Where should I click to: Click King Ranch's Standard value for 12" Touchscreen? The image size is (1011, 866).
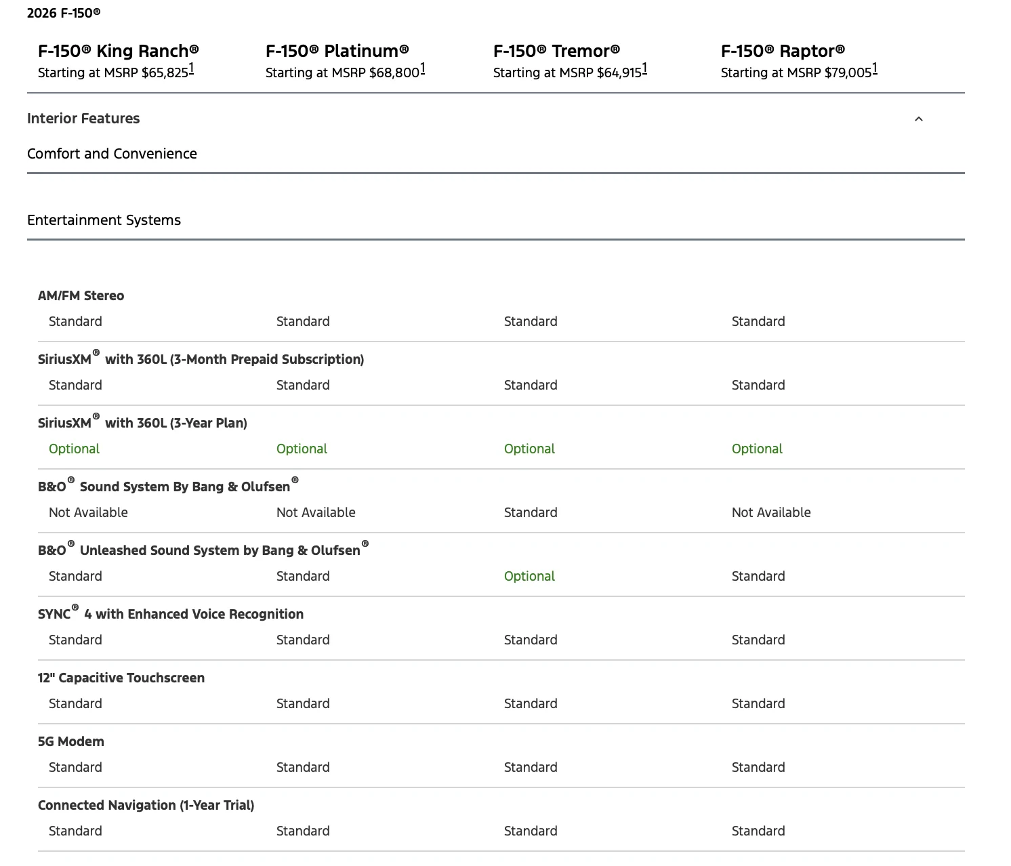point(75,704)
